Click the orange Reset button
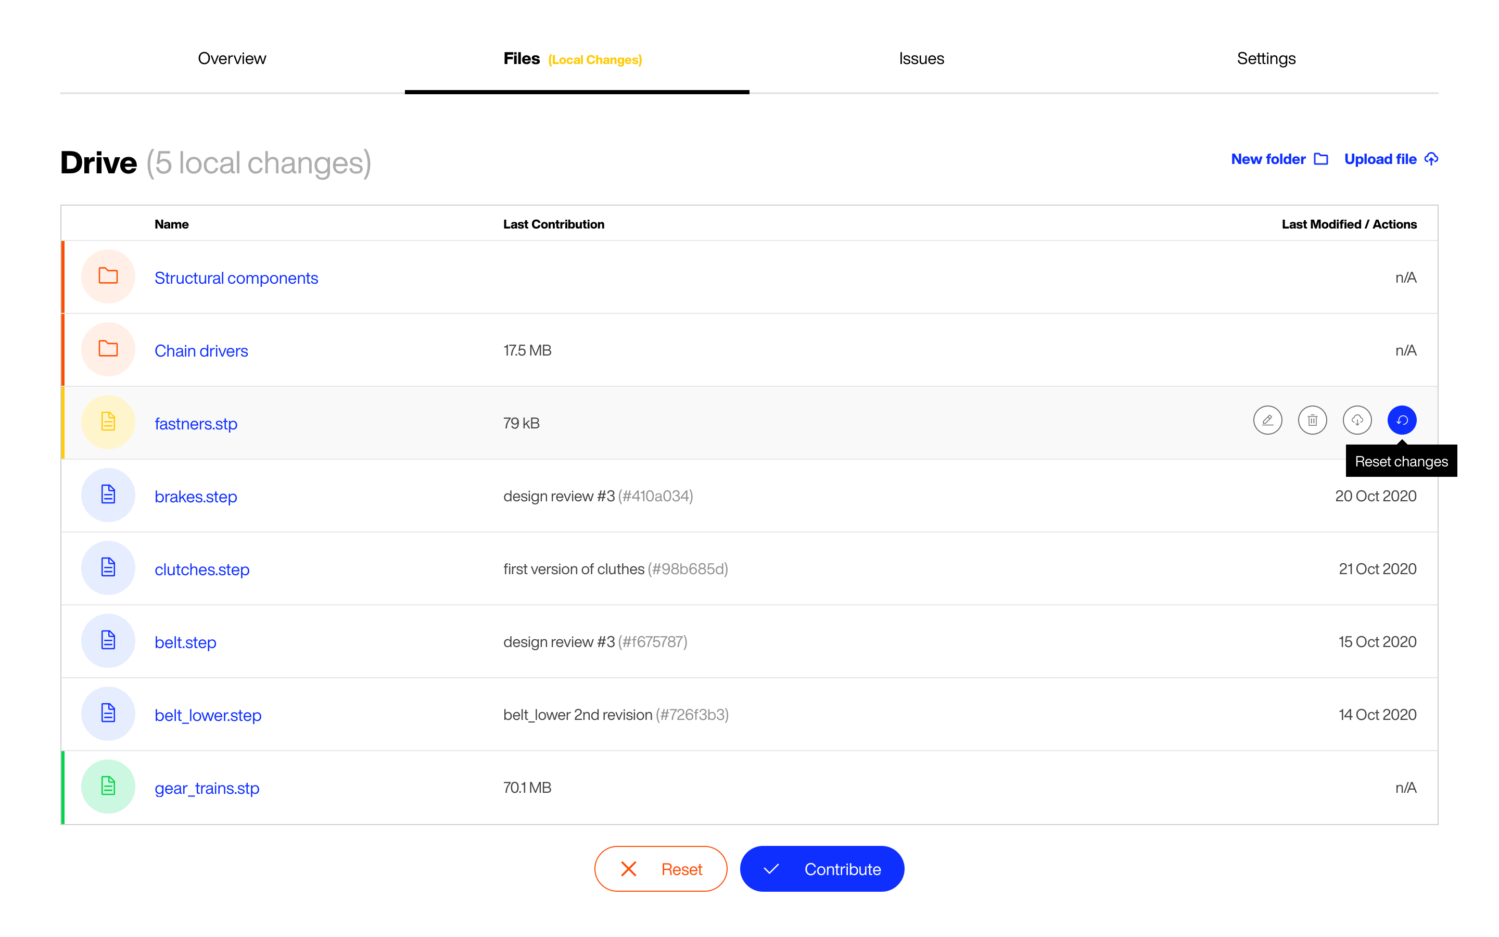1499x937 pixels. [660, 869]
